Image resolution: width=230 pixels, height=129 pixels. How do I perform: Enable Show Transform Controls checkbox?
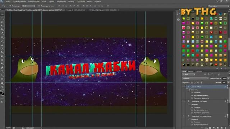pos(39,6)
